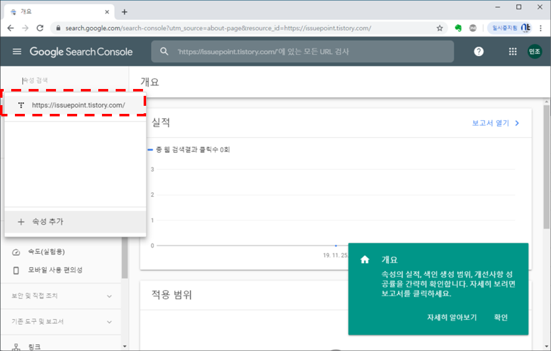551x351 pixels.
Task: Expand the 기존 도구 및 보고서 section
Action: point(61,322)
